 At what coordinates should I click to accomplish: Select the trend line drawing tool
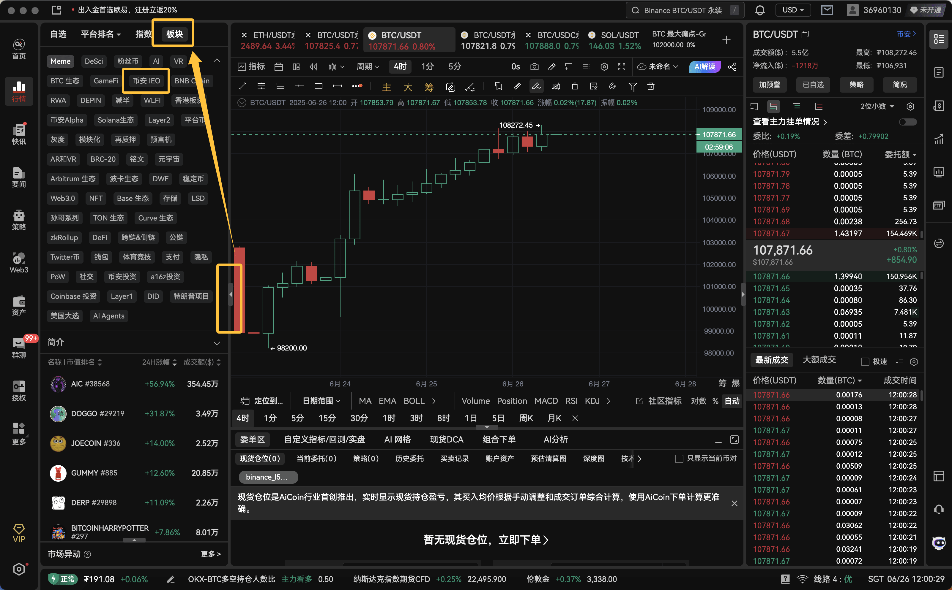242,86
